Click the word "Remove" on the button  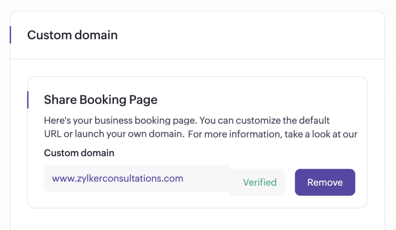[x=325, y=182]
